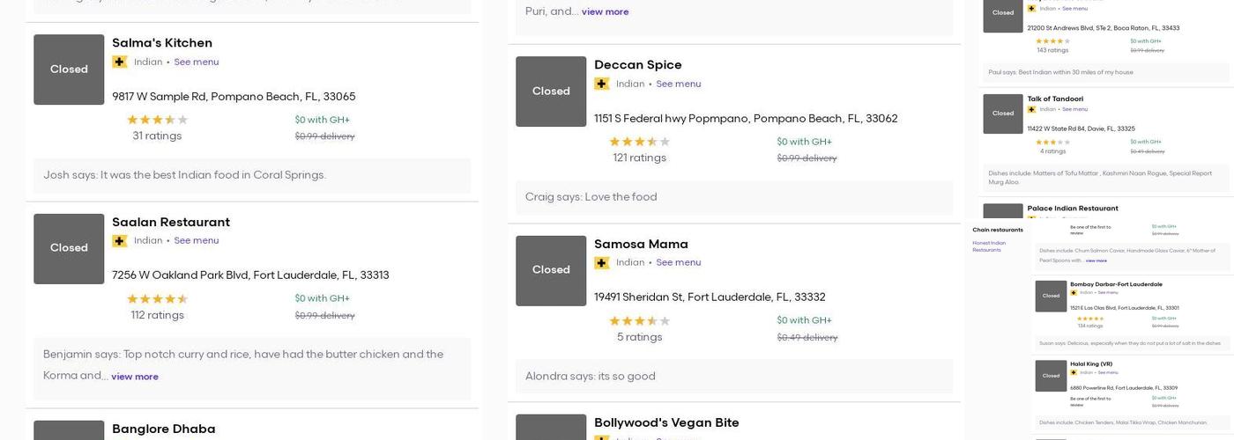Image resolution: width=1234 pixels, height=440 pixels.
Task: Click Saalan Restaurant star rating
Action: 157,299
